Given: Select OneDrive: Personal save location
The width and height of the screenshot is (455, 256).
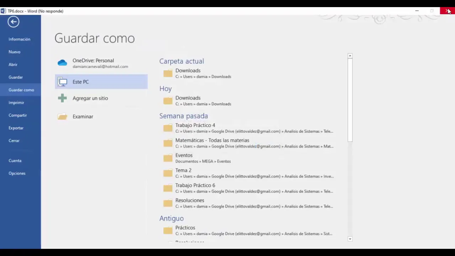Looking at the screenshot, I should coord(101,63).
